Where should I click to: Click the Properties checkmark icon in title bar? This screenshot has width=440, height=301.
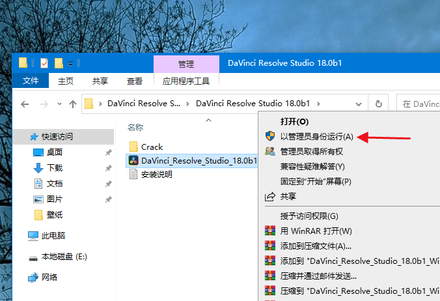click(x=44, y=63)
